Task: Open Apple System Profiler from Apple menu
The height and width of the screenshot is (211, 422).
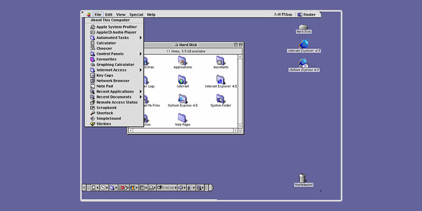Action: [x=113, y=27]
